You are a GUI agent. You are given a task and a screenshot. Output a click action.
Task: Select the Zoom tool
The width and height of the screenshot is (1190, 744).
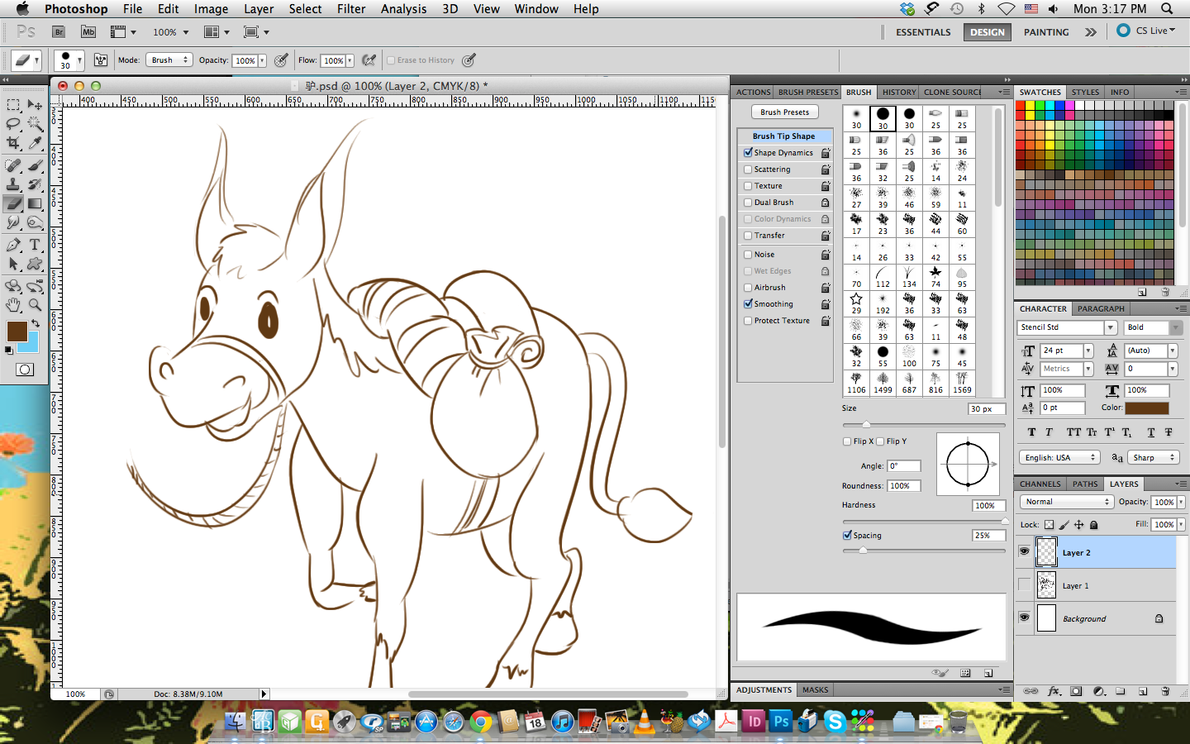(34, 305)
